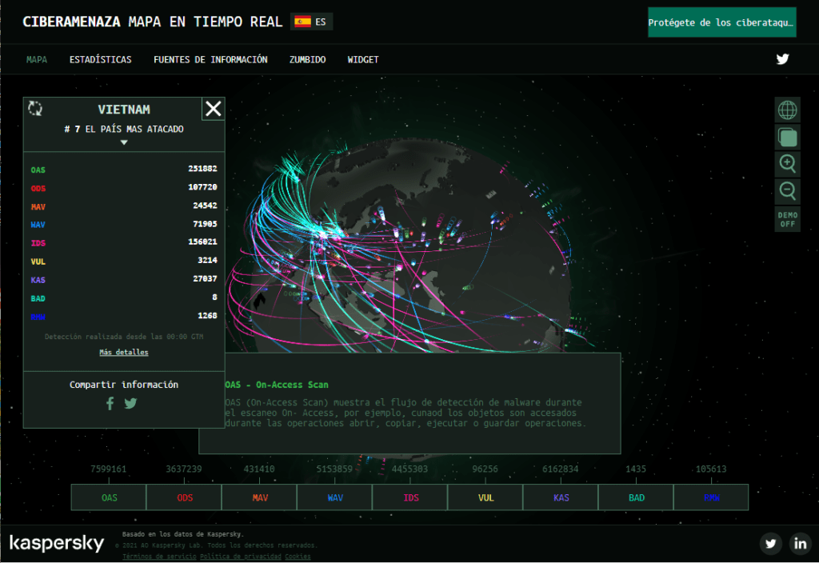Open the Estadísticas tab
The height and width of the screenshot is (563, 819).
(x=100, y=60)
